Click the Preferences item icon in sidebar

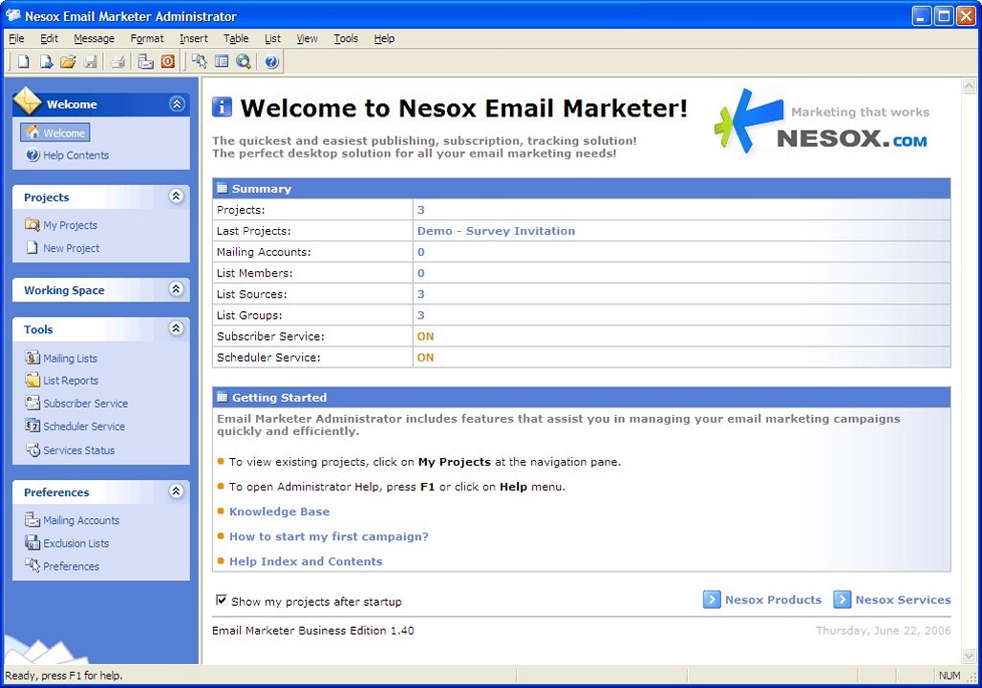coord(32,566)
